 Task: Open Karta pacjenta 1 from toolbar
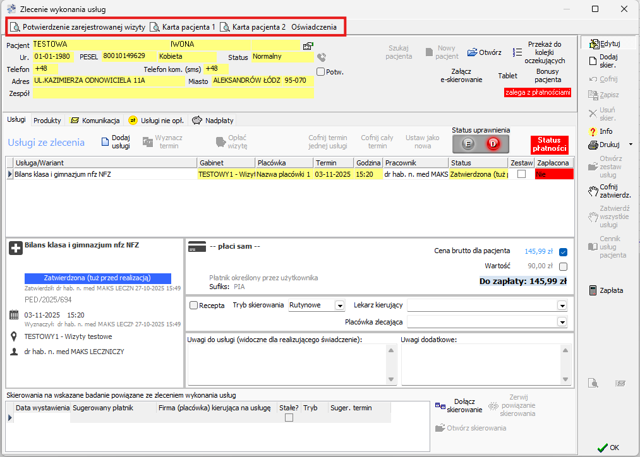183,27
